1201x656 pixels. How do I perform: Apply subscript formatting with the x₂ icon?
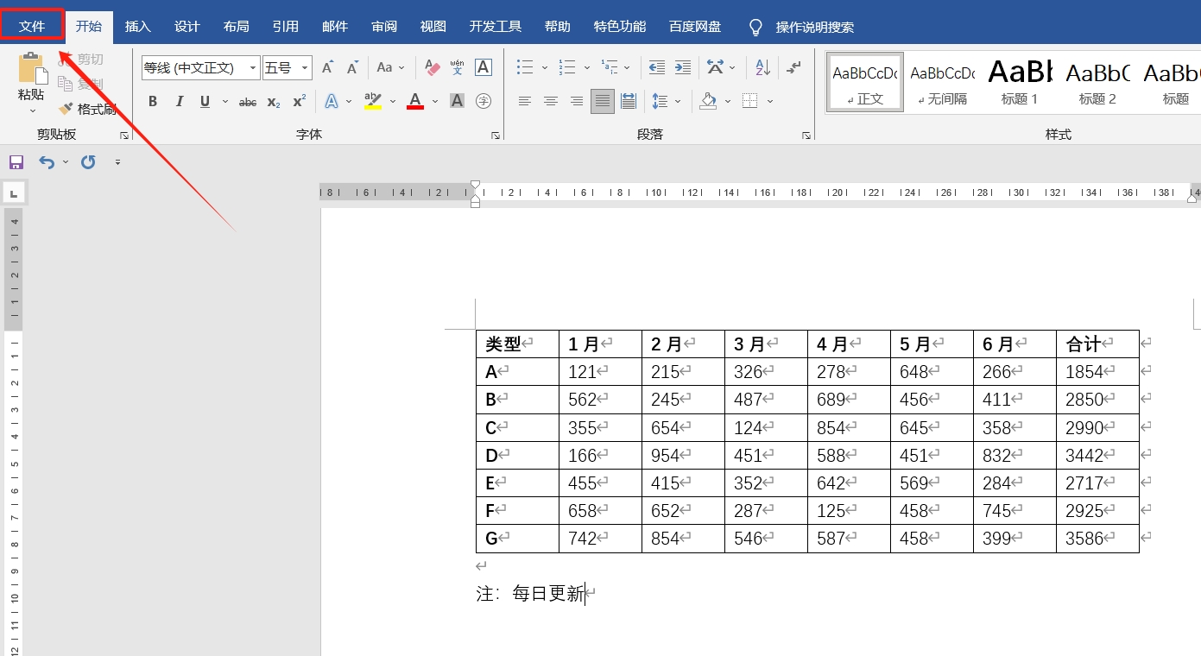coord(273,101)
